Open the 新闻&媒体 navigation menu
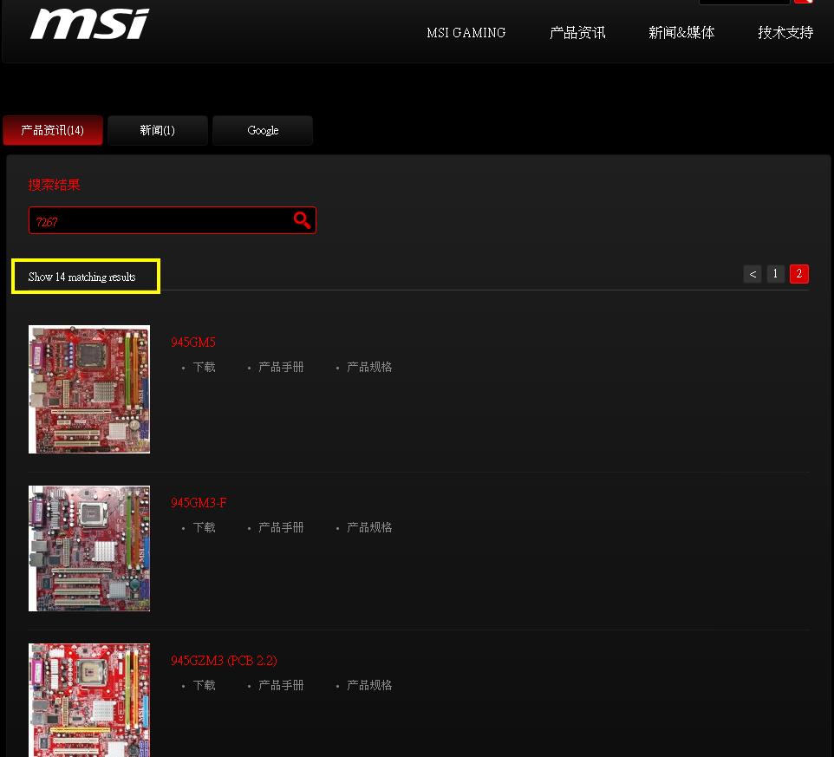This screenshot has height=757, width=834. pyautogui.click(x=681, y=33)
